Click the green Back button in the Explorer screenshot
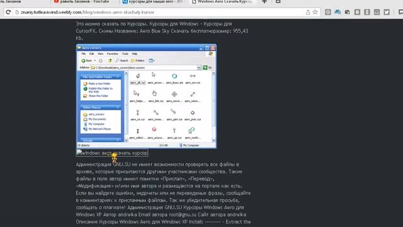The image size is (403, 227). coord(87,61)
